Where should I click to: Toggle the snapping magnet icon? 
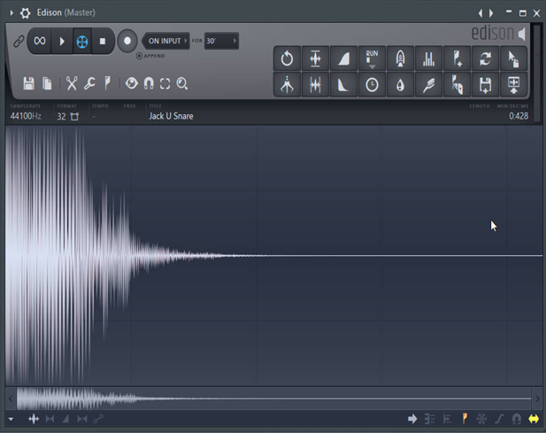click(149, 83)
